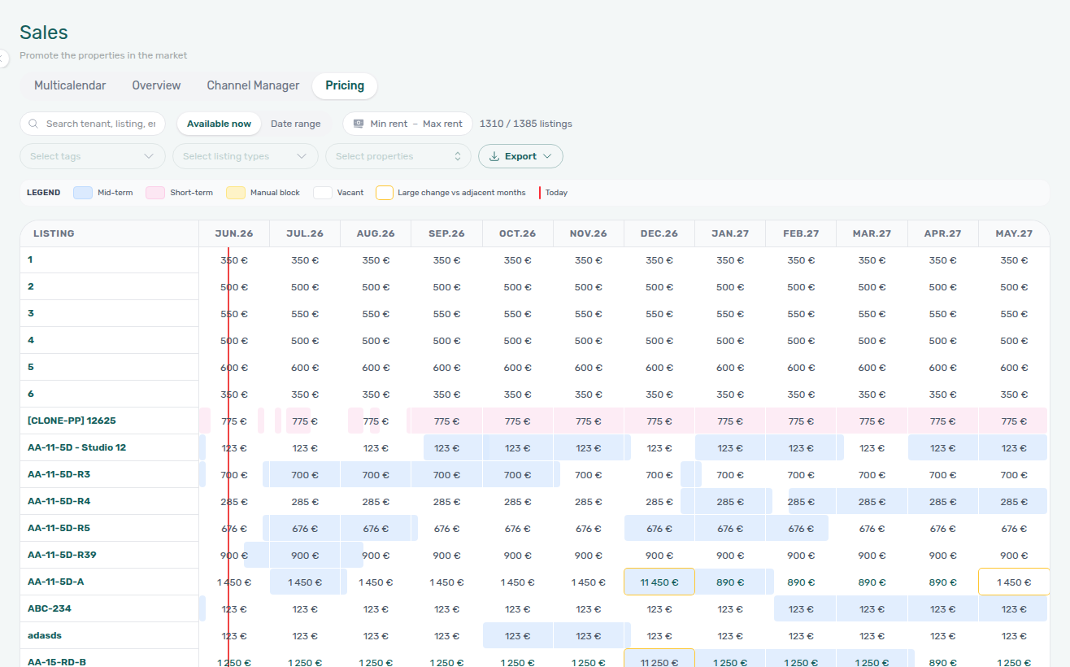Select AA-11-5D-A 890 € cell in JAN.27
Image resolution: width=1070 pixels, height=667 pixels.
coord(730,582)
